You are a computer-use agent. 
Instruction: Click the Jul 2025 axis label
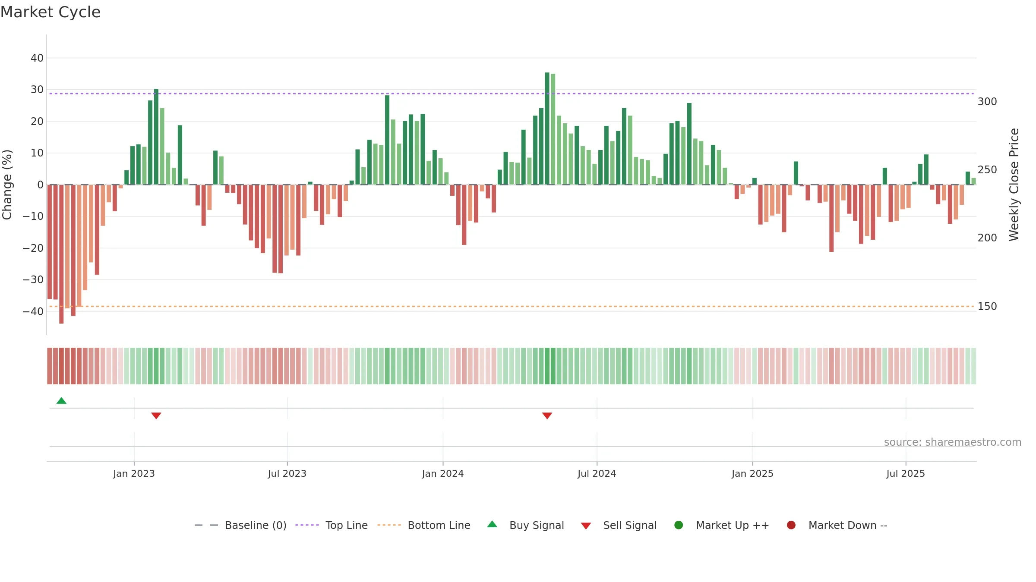(x=906, y=473)
